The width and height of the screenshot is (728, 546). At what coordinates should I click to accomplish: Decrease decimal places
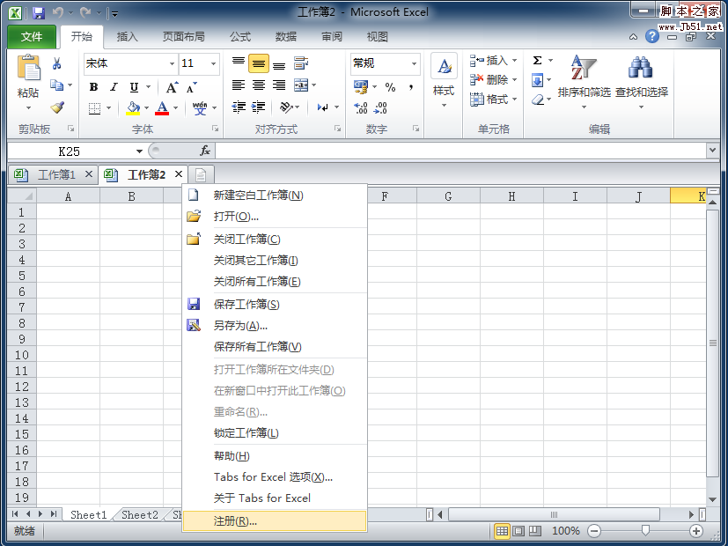click(x=380, y=108)
